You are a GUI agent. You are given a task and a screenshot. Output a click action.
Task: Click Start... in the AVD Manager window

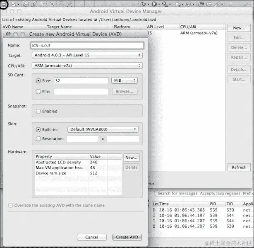tap(239, 79)
